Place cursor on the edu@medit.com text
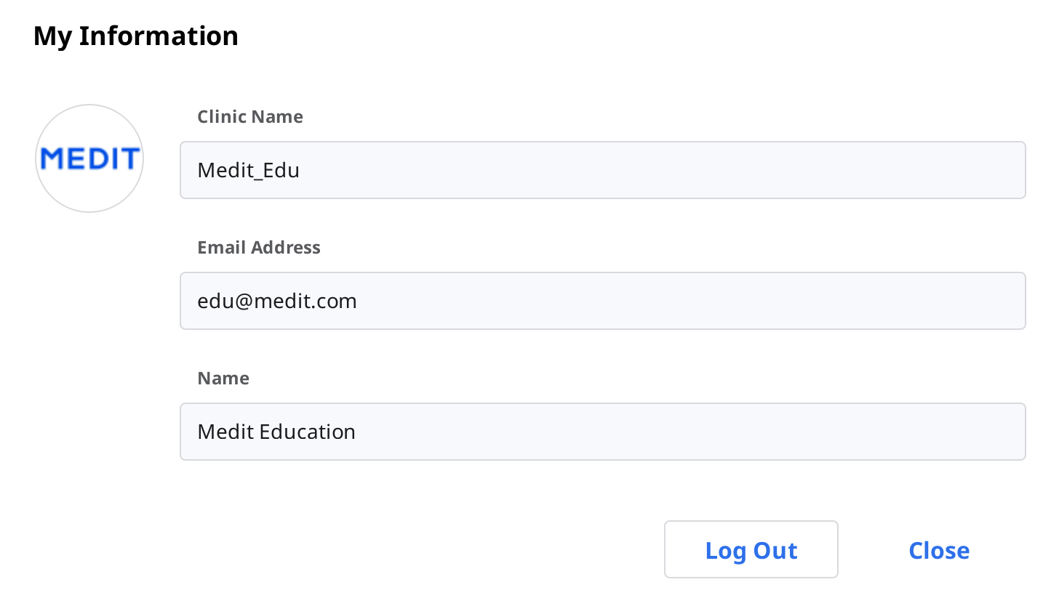 277,301
